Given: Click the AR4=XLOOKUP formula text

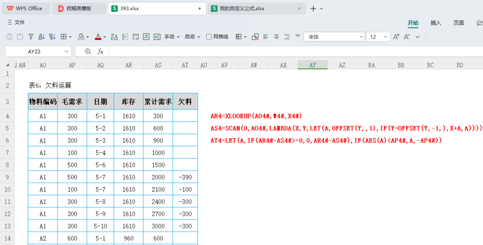Looking at the screenshot, I should pos(257,116).
